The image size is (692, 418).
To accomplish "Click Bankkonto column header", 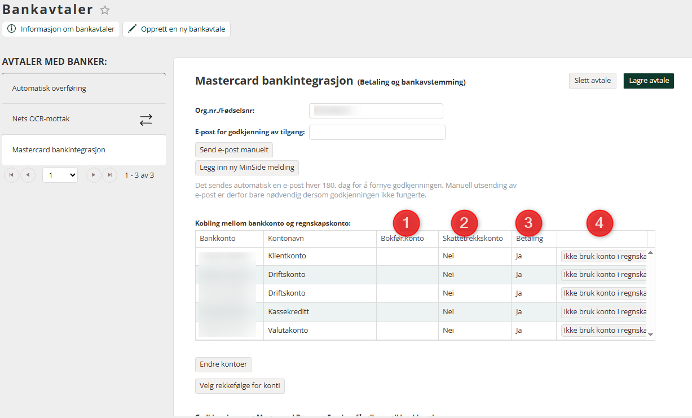I will click(x=230, y=239).
